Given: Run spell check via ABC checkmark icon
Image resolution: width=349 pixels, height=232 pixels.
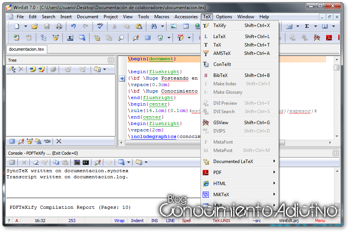Looking at the screenshot, I should point(100,26).
